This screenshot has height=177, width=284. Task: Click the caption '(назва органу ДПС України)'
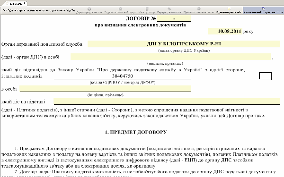[184, 51]
